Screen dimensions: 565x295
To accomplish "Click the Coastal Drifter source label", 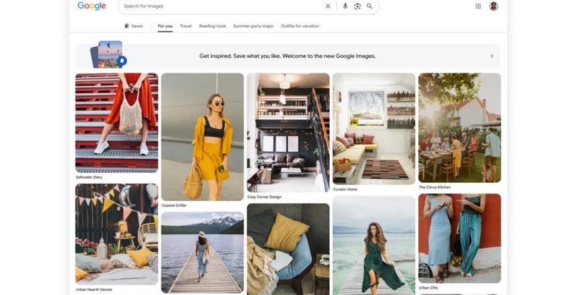I will pyautogui.click(x=174, y=205).
